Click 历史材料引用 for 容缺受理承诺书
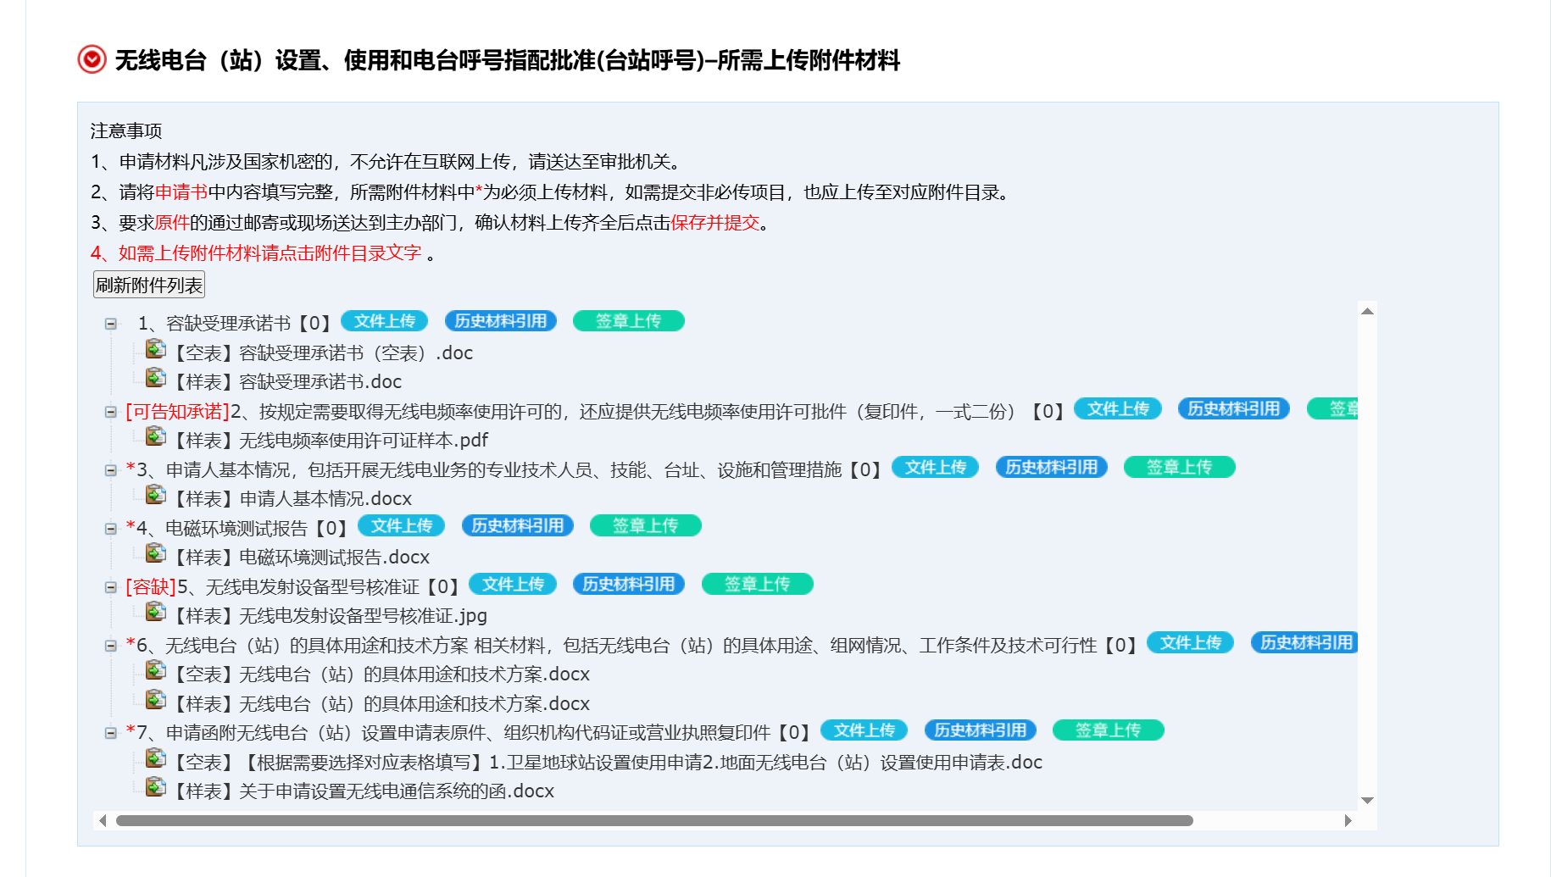This screenshot has height=877, width=1551. [501, 321]
